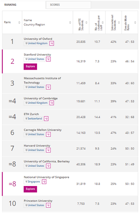140x213 pixels.
Task: Select the RANKING tab
Action: point(10,5)
